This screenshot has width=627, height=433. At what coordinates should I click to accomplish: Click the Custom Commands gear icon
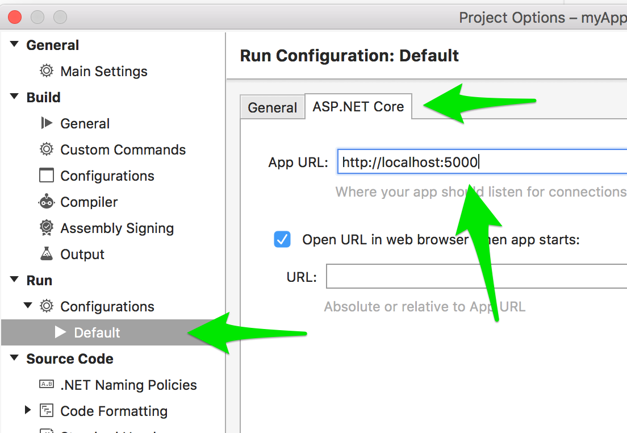[x=47, y=149]
